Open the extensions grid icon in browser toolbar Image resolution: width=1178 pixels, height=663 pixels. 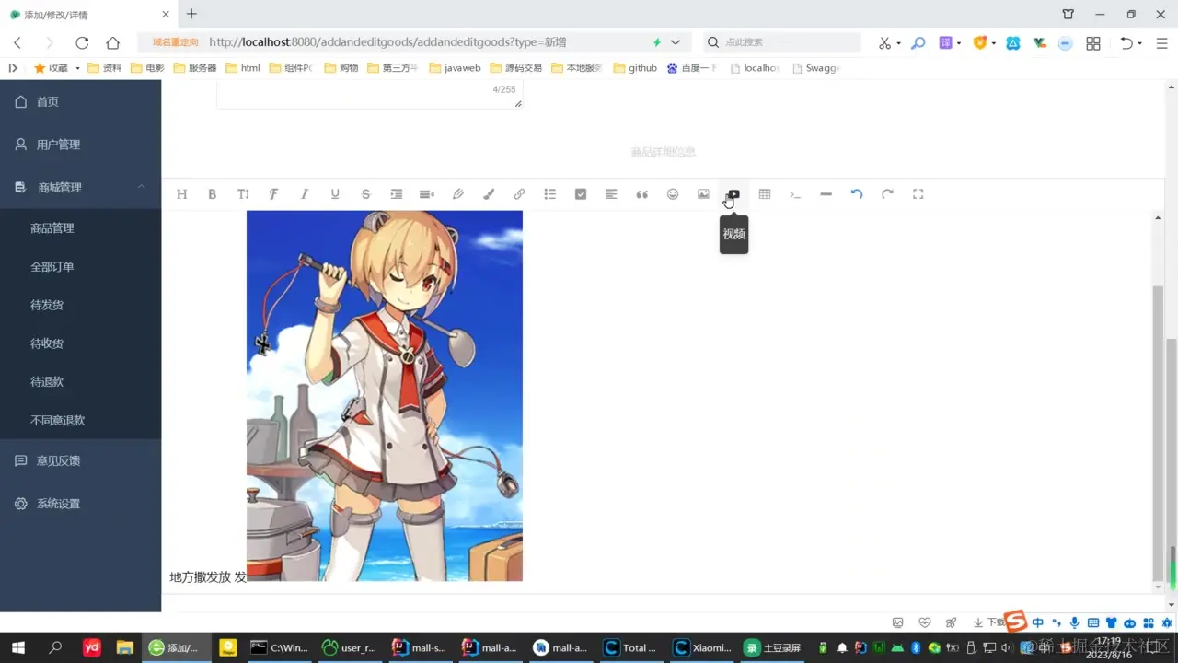coord(1093,42)
